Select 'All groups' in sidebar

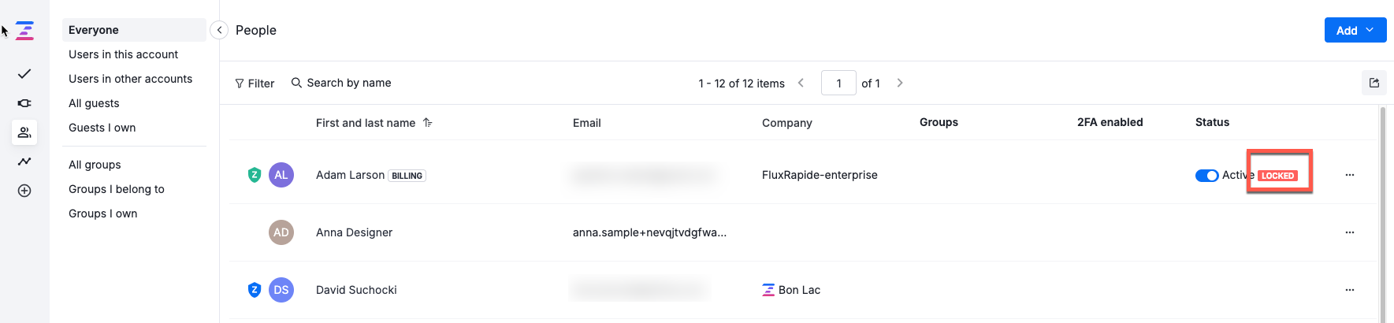[x=95, y=165]
